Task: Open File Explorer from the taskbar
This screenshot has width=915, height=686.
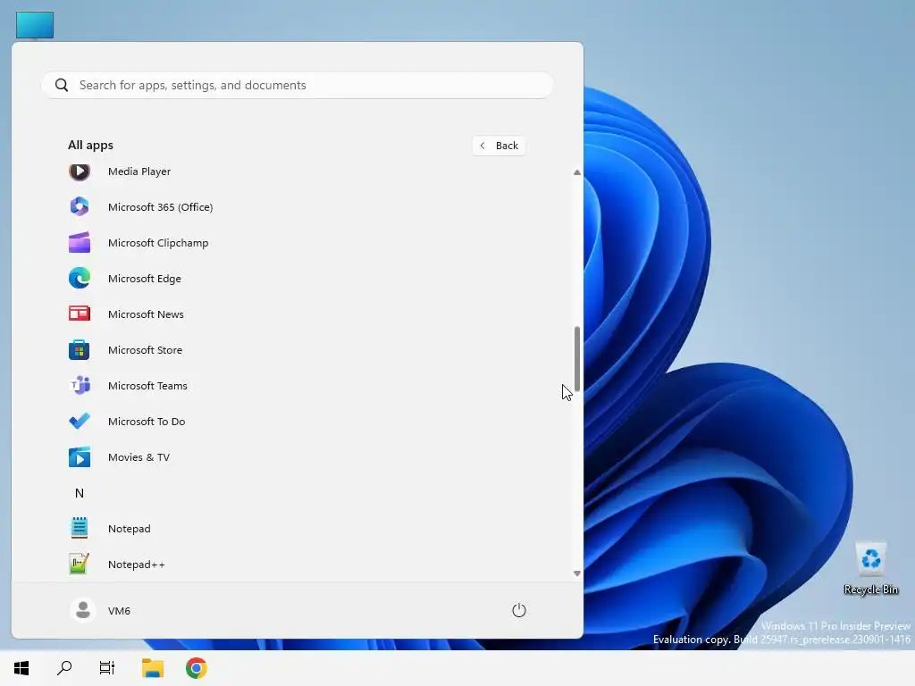Action: (x=153, y=668)
